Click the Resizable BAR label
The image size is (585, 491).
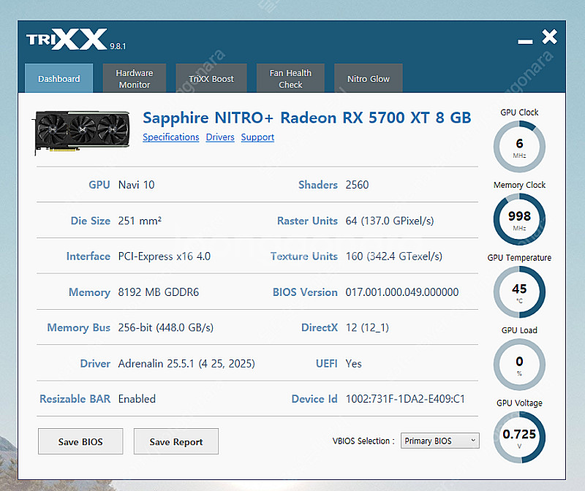click(x=75, y=399)
